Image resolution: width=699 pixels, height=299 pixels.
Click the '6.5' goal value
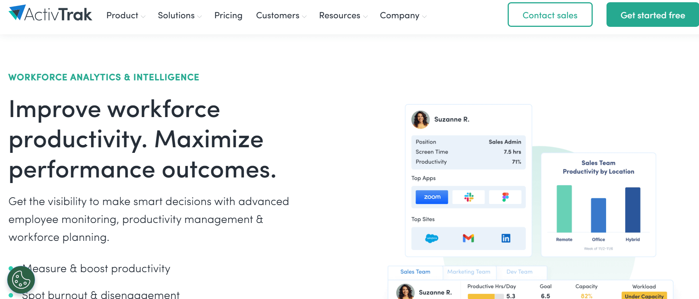point(545,296)
